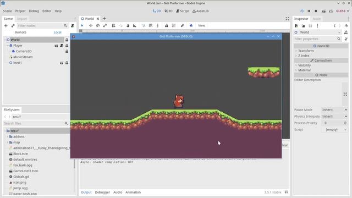Switch to Debugger bottom panel

pyautogui.click(x=102, y=192)
